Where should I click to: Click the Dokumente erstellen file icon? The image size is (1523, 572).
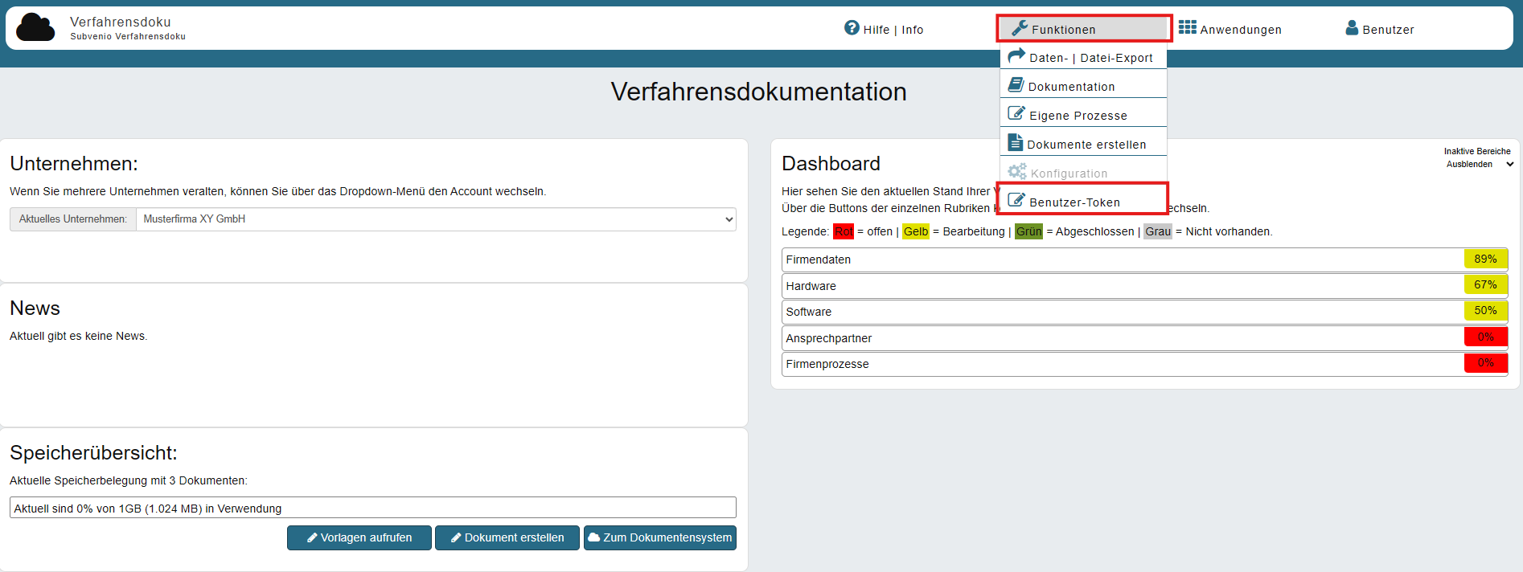click(1016, 142)
